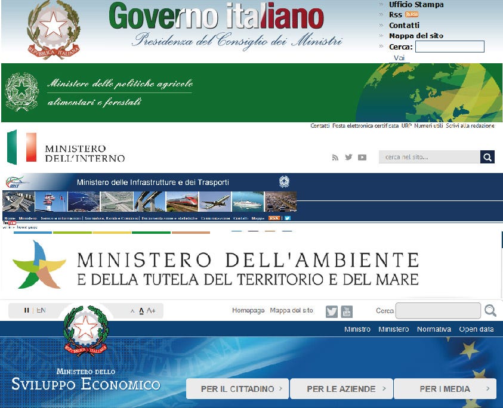Click the yellow color bar above Ambiente logo
The image size is (503, 408).
click(x=112, y=233)
